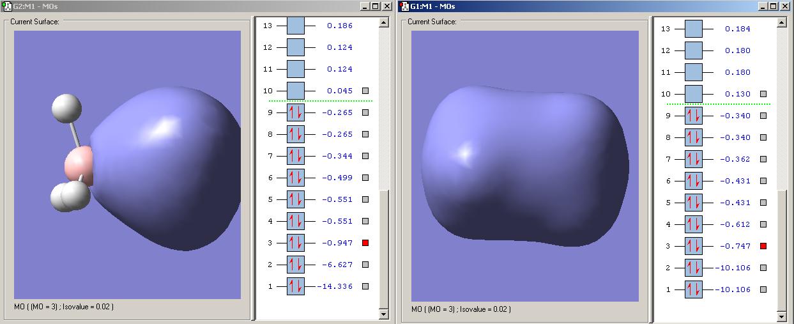Toggle surface marker for -0.344 orbital in G2:M1
794x324 pixels.
click(365, 156)
